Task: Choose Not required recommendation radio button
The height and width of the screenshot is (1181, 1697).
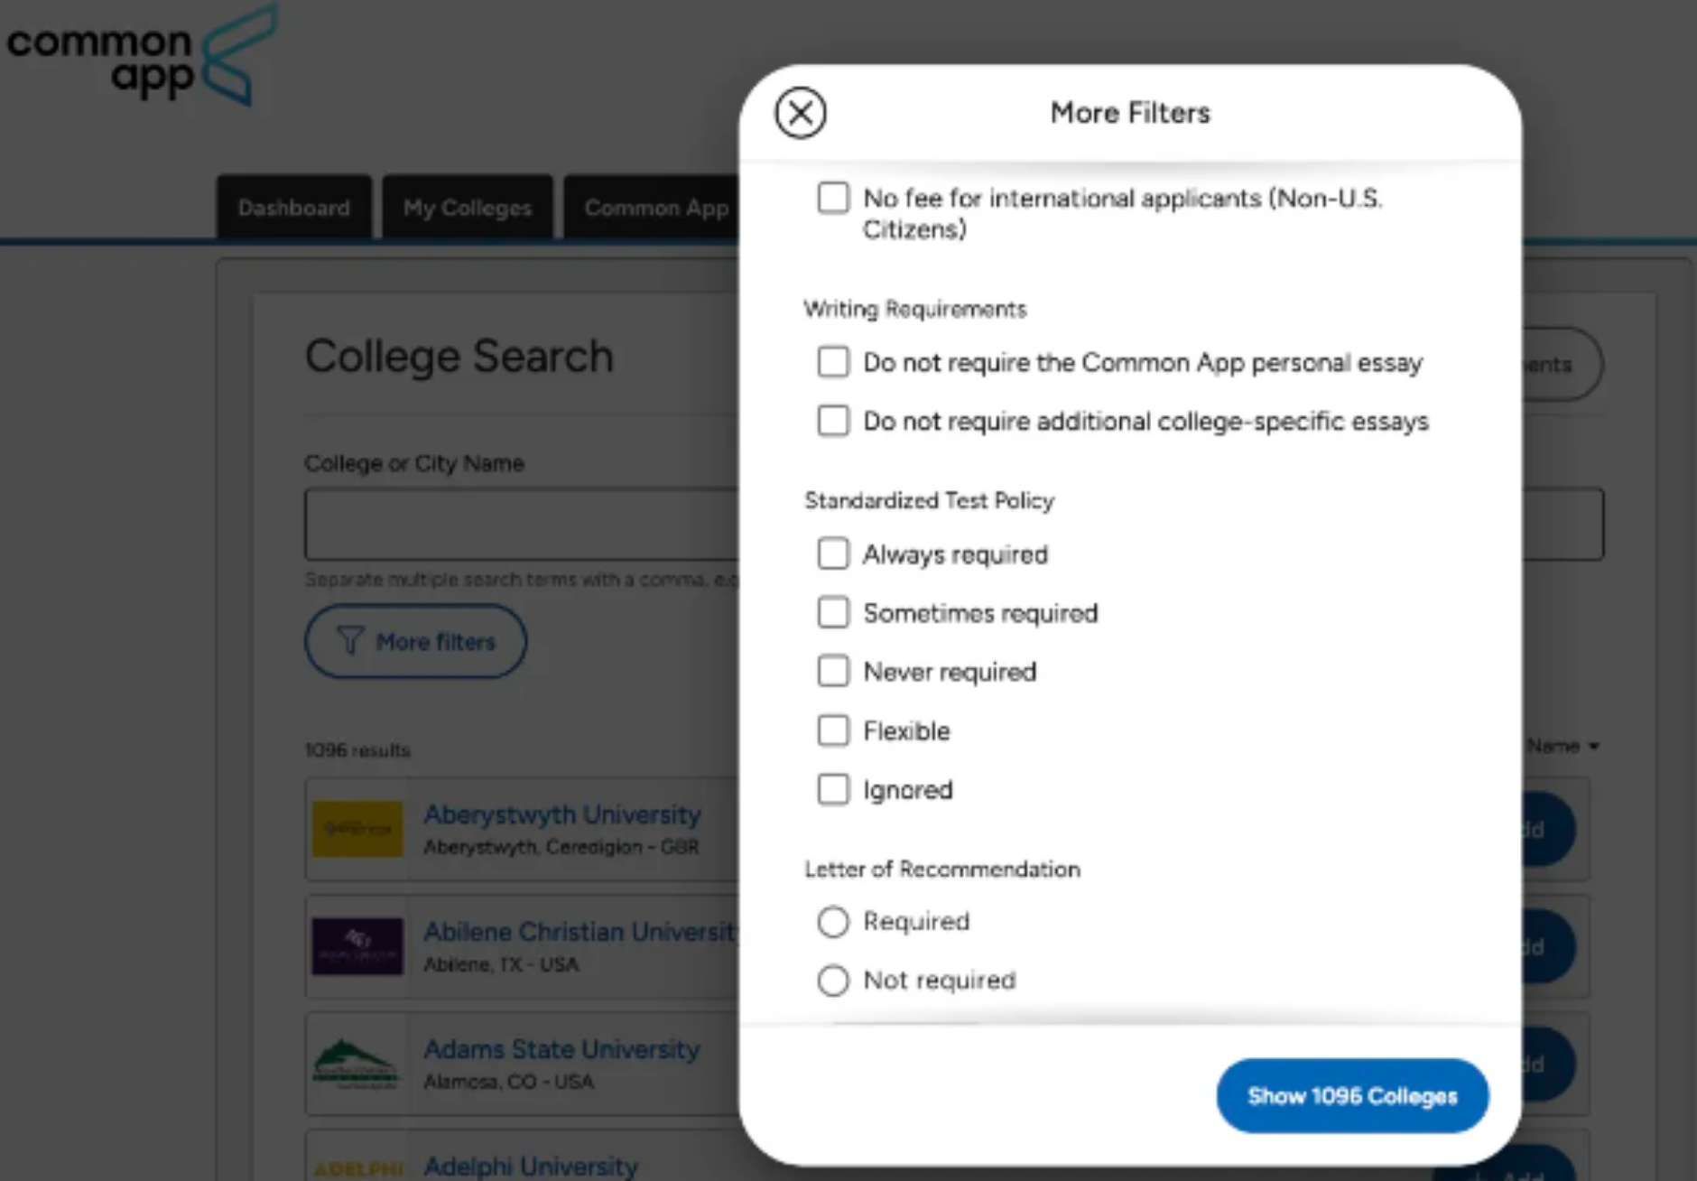Action: coord(833,981)
